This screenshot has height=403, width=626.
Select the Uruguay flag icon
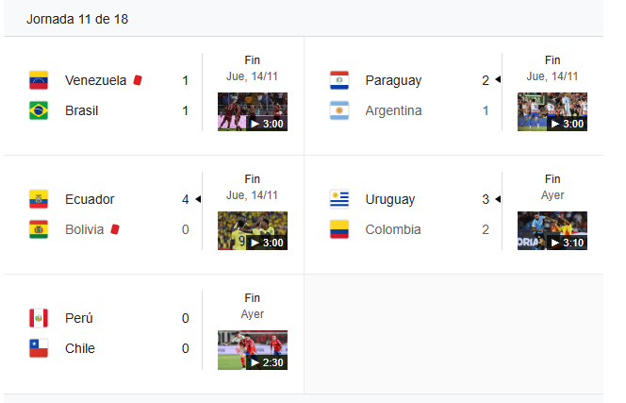click(x=339, y=199)
